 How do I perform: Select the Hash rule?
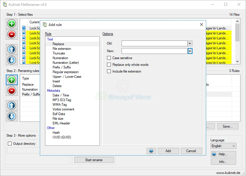point(56,133)
